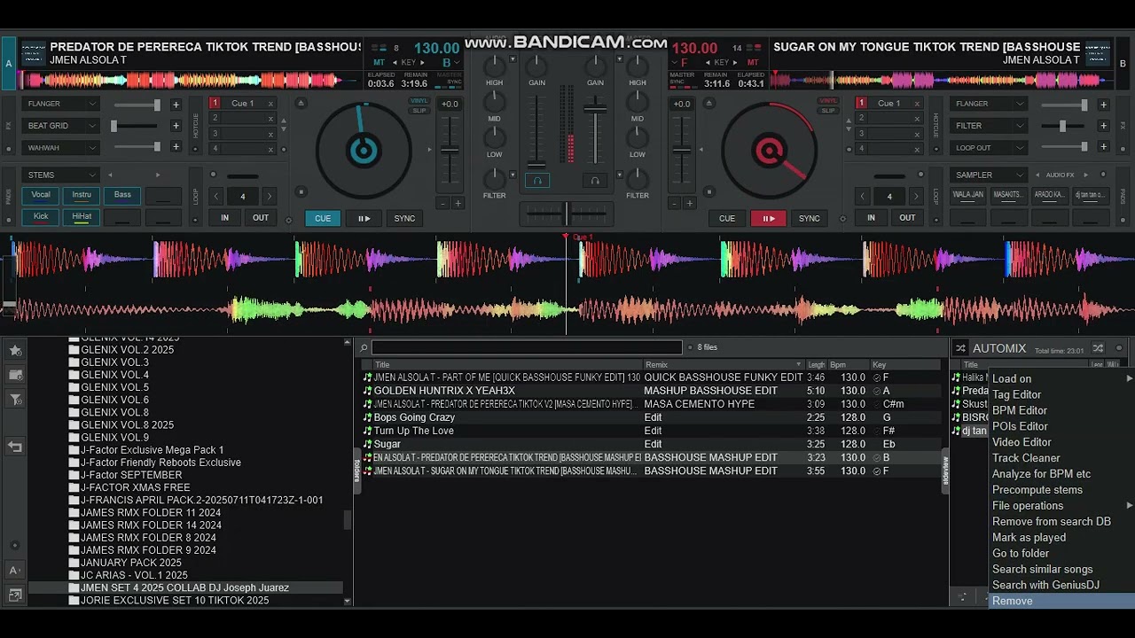Image resolution: width=1135 pixels, height=638 pixels.
Task: Open the BEAT GRID effect dropdown
Action: (x=60, y=126)
